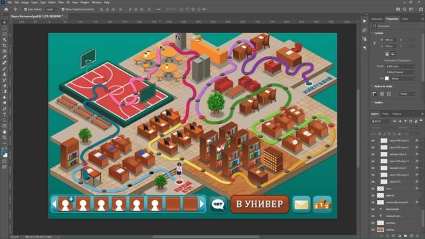Open the Image menu

(25, 3)
